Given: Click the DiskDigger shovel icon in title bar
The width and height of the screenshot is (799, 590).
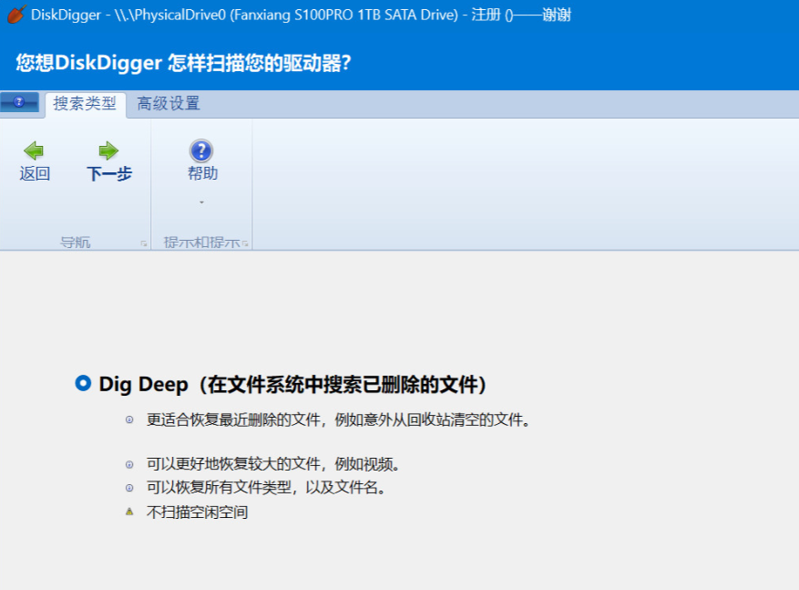Looking at the screenshot, I should point(15,15).
